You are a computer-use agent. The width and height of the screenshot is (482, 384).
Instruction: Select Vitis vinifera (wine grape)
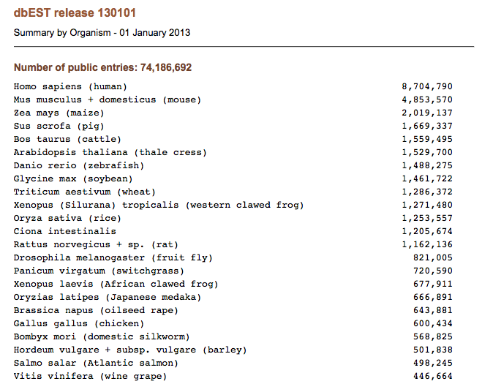(x=90, y=376)
